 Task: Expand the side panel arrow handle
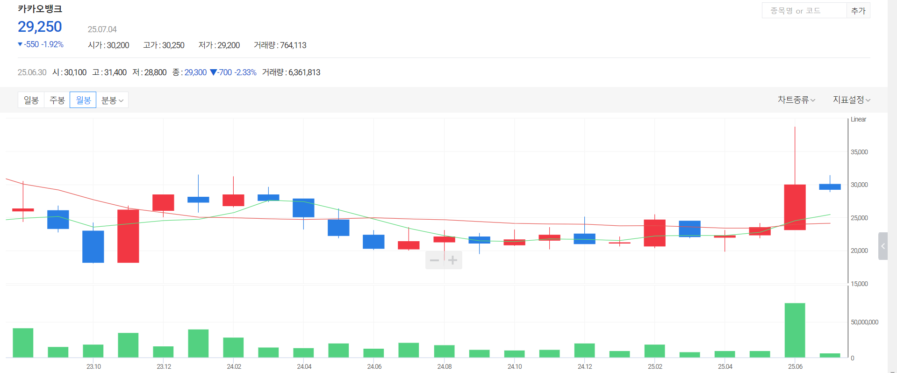pyautogui.click(x=883, y=246)
